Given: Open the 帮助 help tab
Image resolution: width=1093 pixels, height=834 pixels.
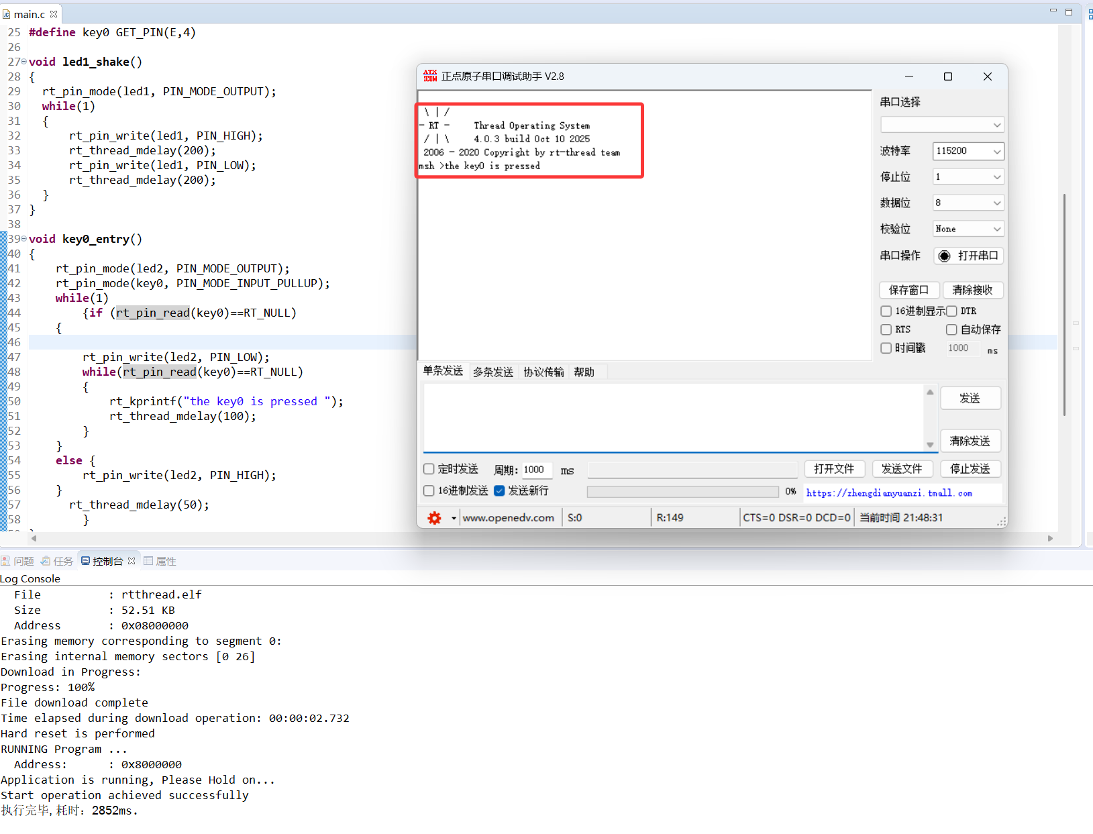Looking at the screenshot, I should (583, 371).
